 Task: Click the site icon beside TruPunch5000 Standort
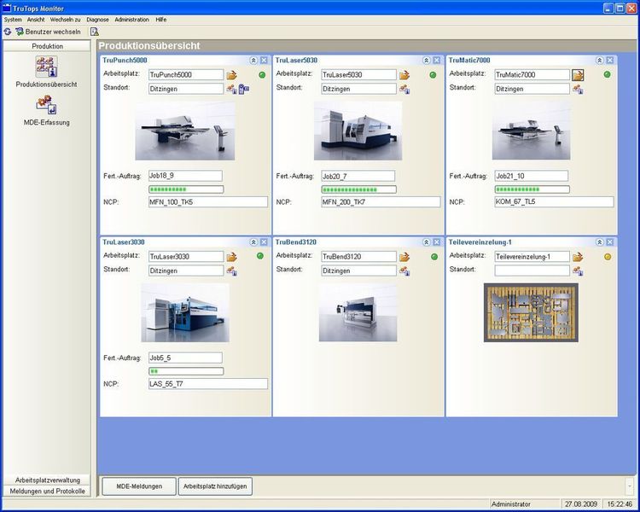point(232,89)
